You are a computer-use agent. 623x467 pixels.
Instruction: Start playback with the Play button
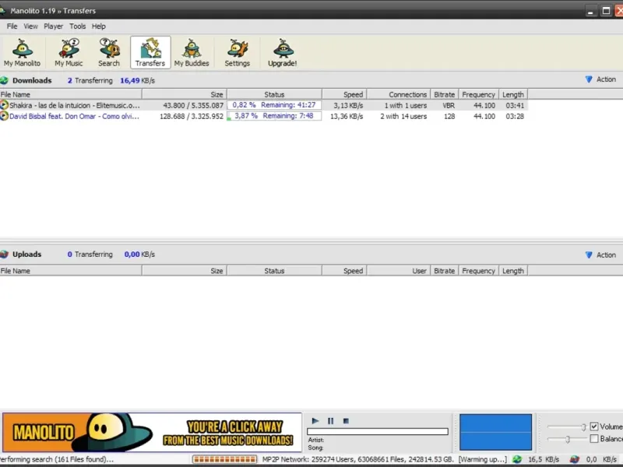click(x=315, y=420)
